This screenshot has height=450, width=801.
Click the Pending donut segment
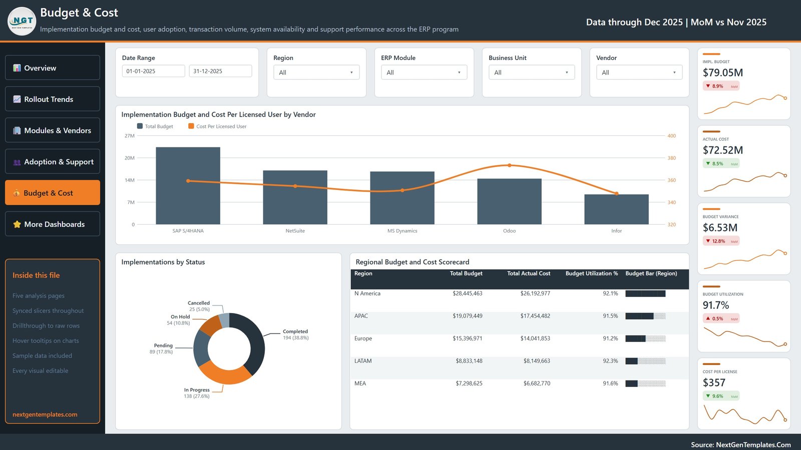click(x=200, y=348)
